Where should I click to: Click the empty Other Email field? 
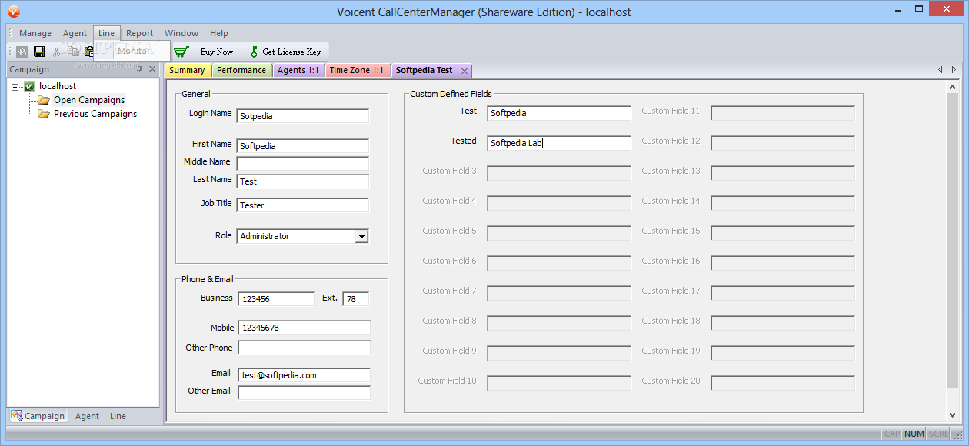[305, 393]
